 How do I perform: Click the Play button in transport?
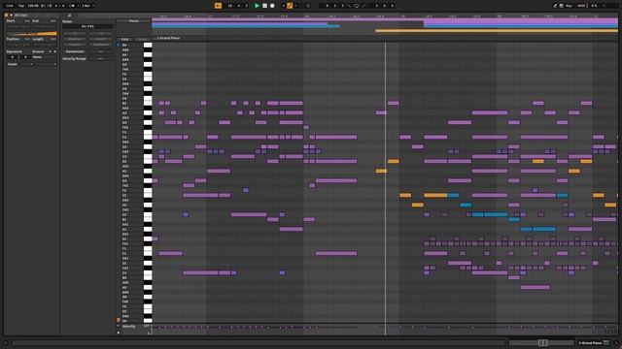tap(257, 6)
